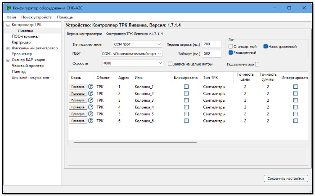Viewport: 315px width, 196px height.
Task: Click the Точность суммы column header
Action: pyautogui.click(x=268, y=77)
